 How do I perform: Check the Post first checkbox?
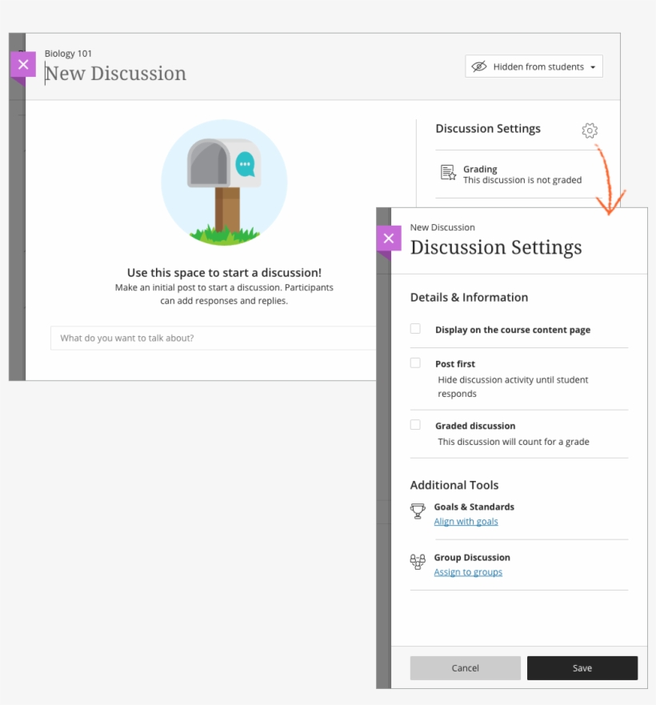414,363
